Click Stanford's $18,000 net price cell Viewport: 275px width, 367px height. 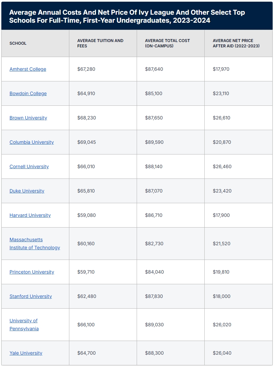pyautogui.click(x=222, y=296)
